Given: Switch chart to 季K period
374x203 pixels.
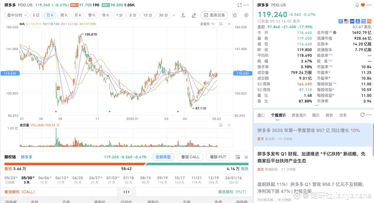Looking at the screenshot, I should (92, 15).
